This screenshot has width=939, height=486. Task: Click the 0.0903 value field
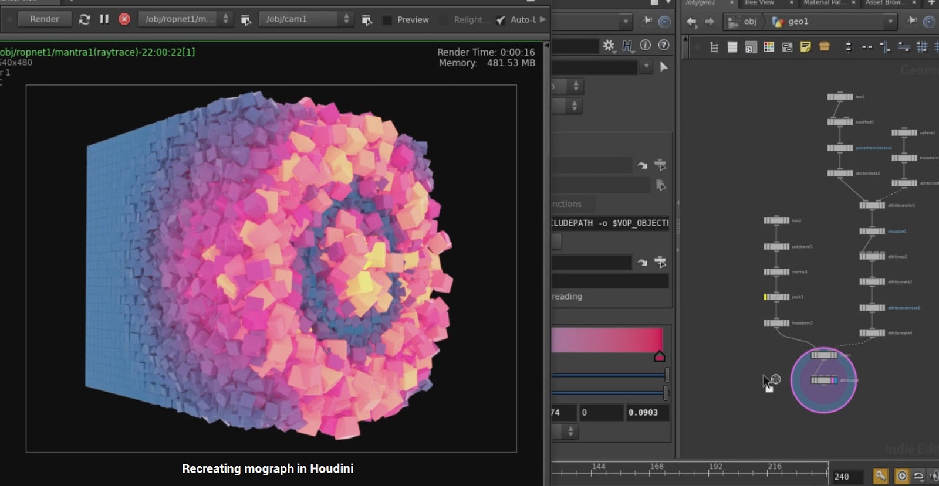(647, 413)
